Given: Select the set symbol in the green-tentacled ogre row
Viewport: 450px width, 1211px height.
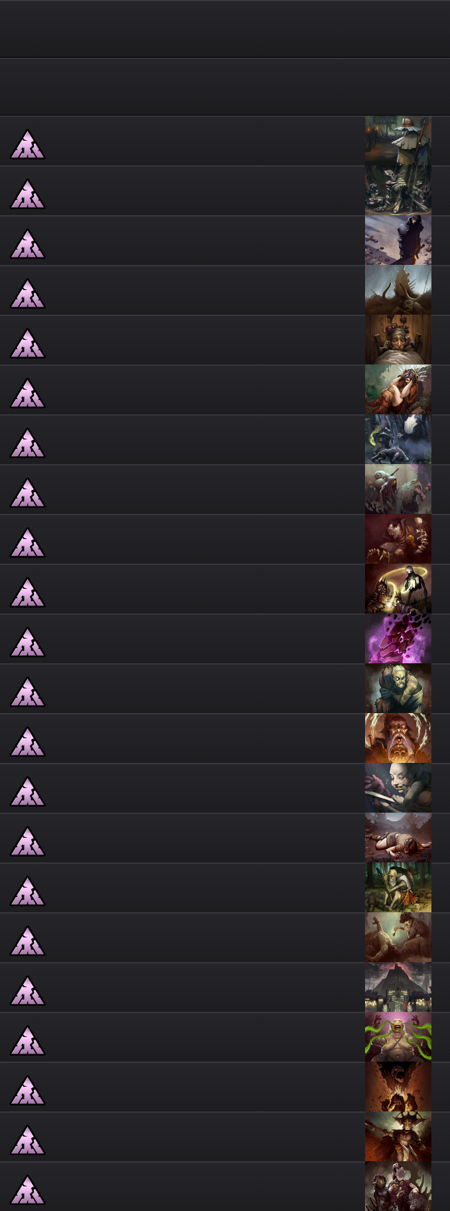Looking at the screenshot, I should tap(27, 1040).
